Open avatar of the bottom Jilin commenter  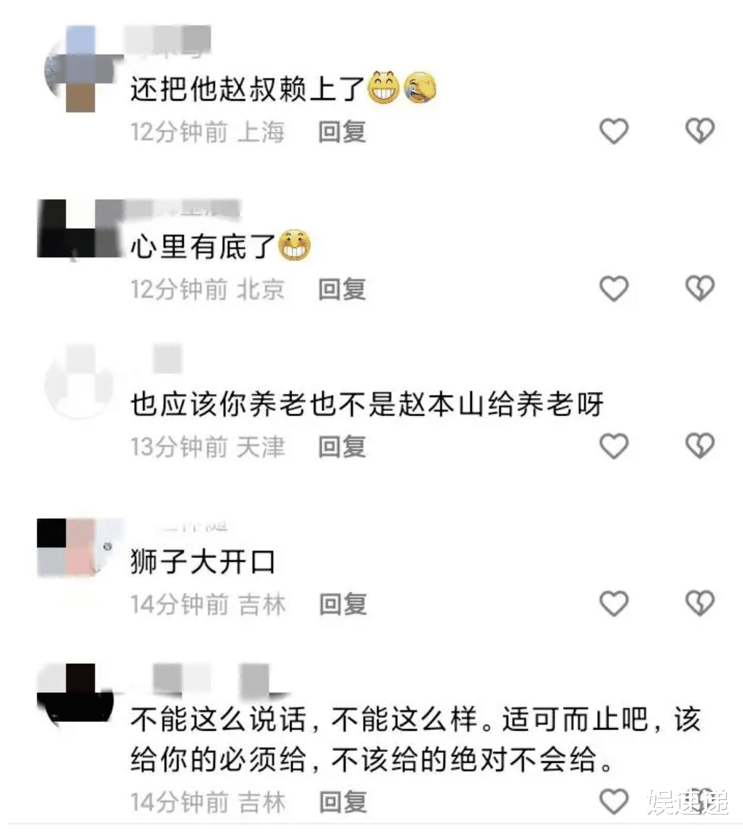(x=76, y=694)
